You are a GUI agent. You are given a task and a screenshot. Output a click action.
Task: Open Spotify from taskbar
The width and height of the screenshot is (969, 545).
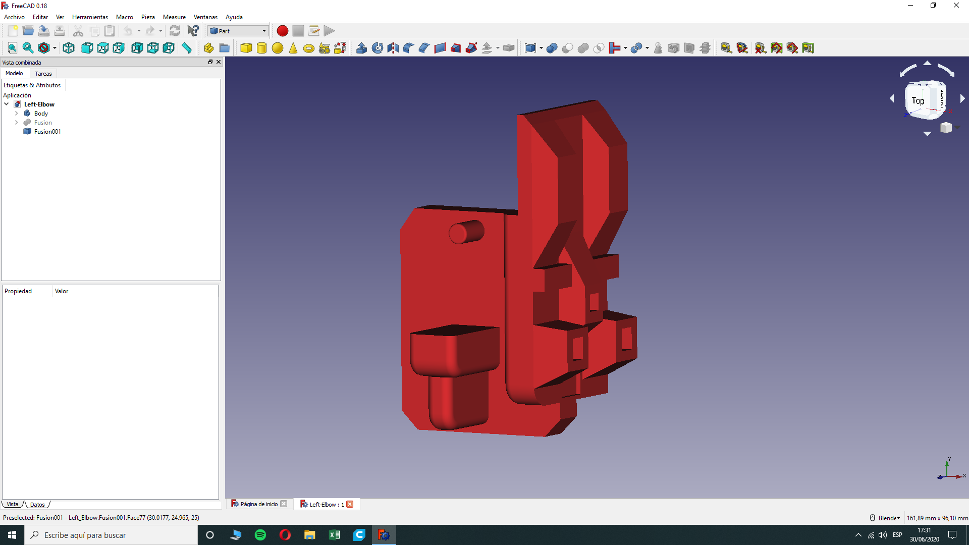260,535
